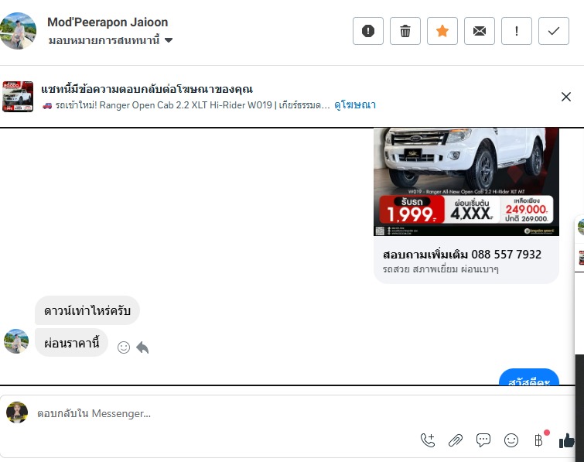Image resolution: width=584 pixels, height=462 pixels.
Task: Reply to the ผ่อนราคานี้ message using the arrow
Action: point(142,347)
